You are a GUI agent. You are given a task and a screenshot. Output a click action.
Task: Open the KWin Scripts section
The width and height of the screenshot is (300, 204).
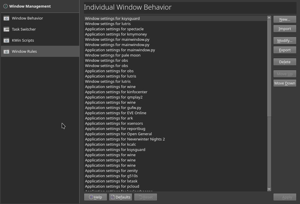(x=40, y=41)
